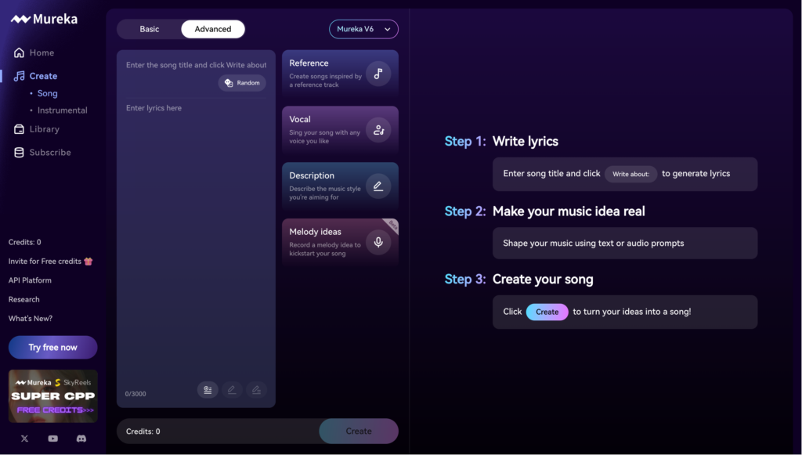Screen dimensions: 802x455
Task: Open the Reference card
Action: point(340,74)
